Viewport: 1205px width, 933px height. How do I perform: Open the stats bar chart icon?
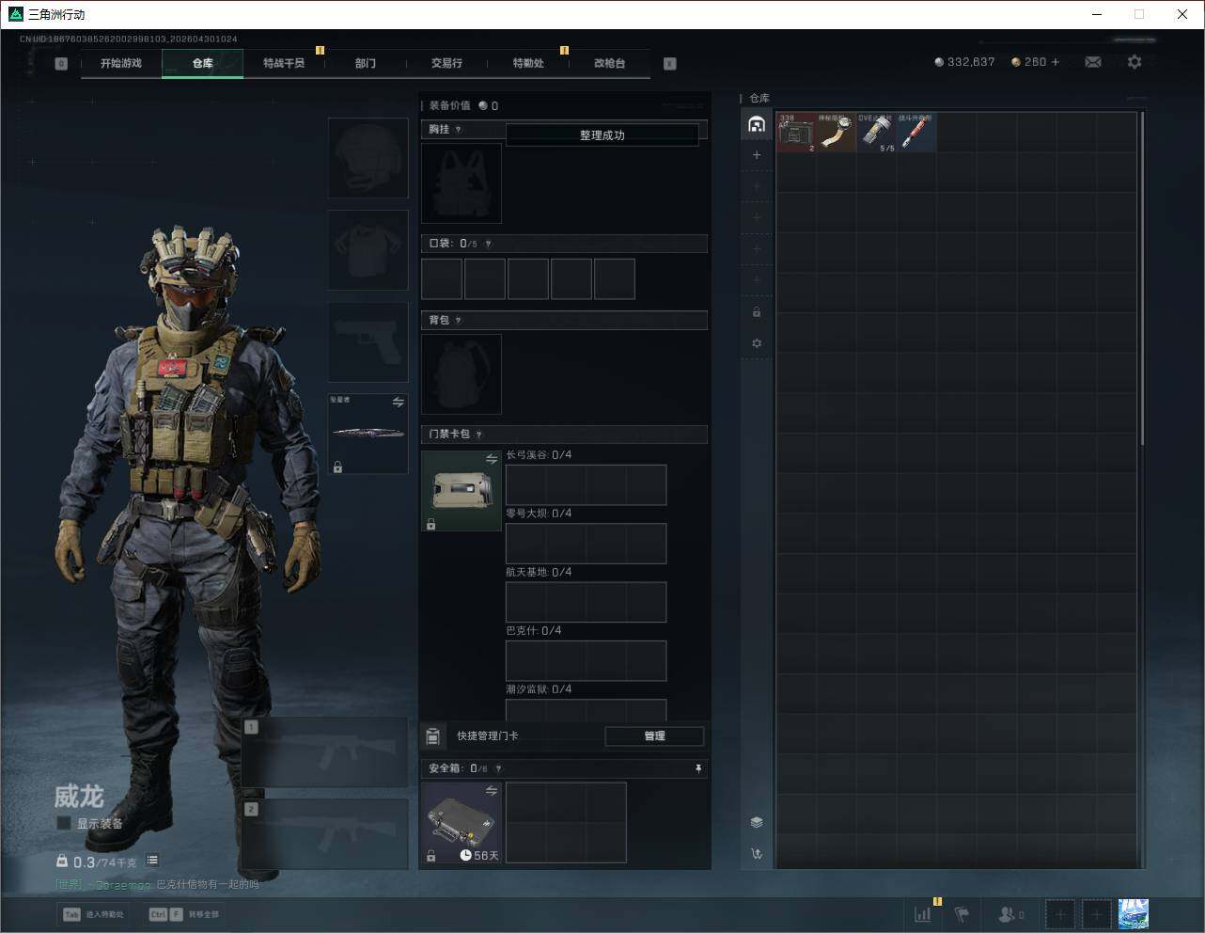[x=923, y=914]
